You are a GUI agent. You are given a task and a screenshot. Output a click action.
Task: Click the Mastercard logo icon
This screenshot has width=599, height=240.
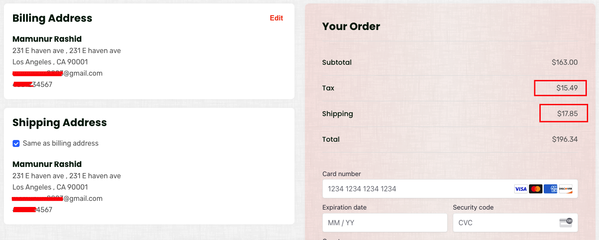(535, 189)
